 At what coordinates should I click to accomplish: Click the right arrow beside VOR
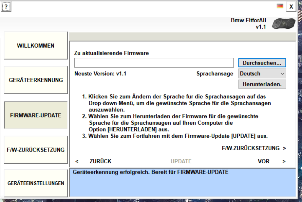284,161
